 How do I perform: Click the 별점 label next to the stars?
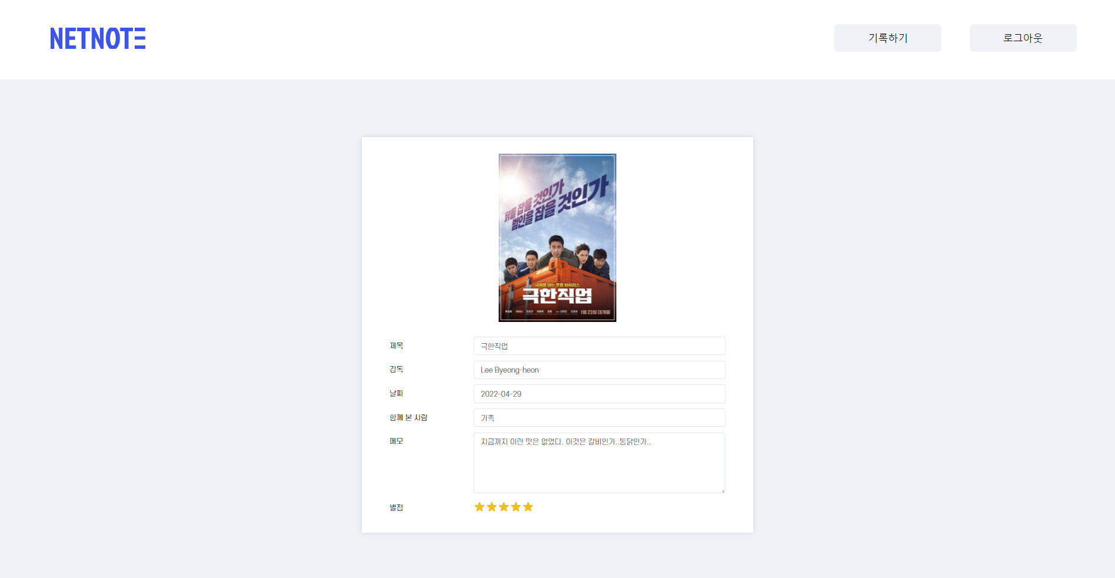click(396, 507)
